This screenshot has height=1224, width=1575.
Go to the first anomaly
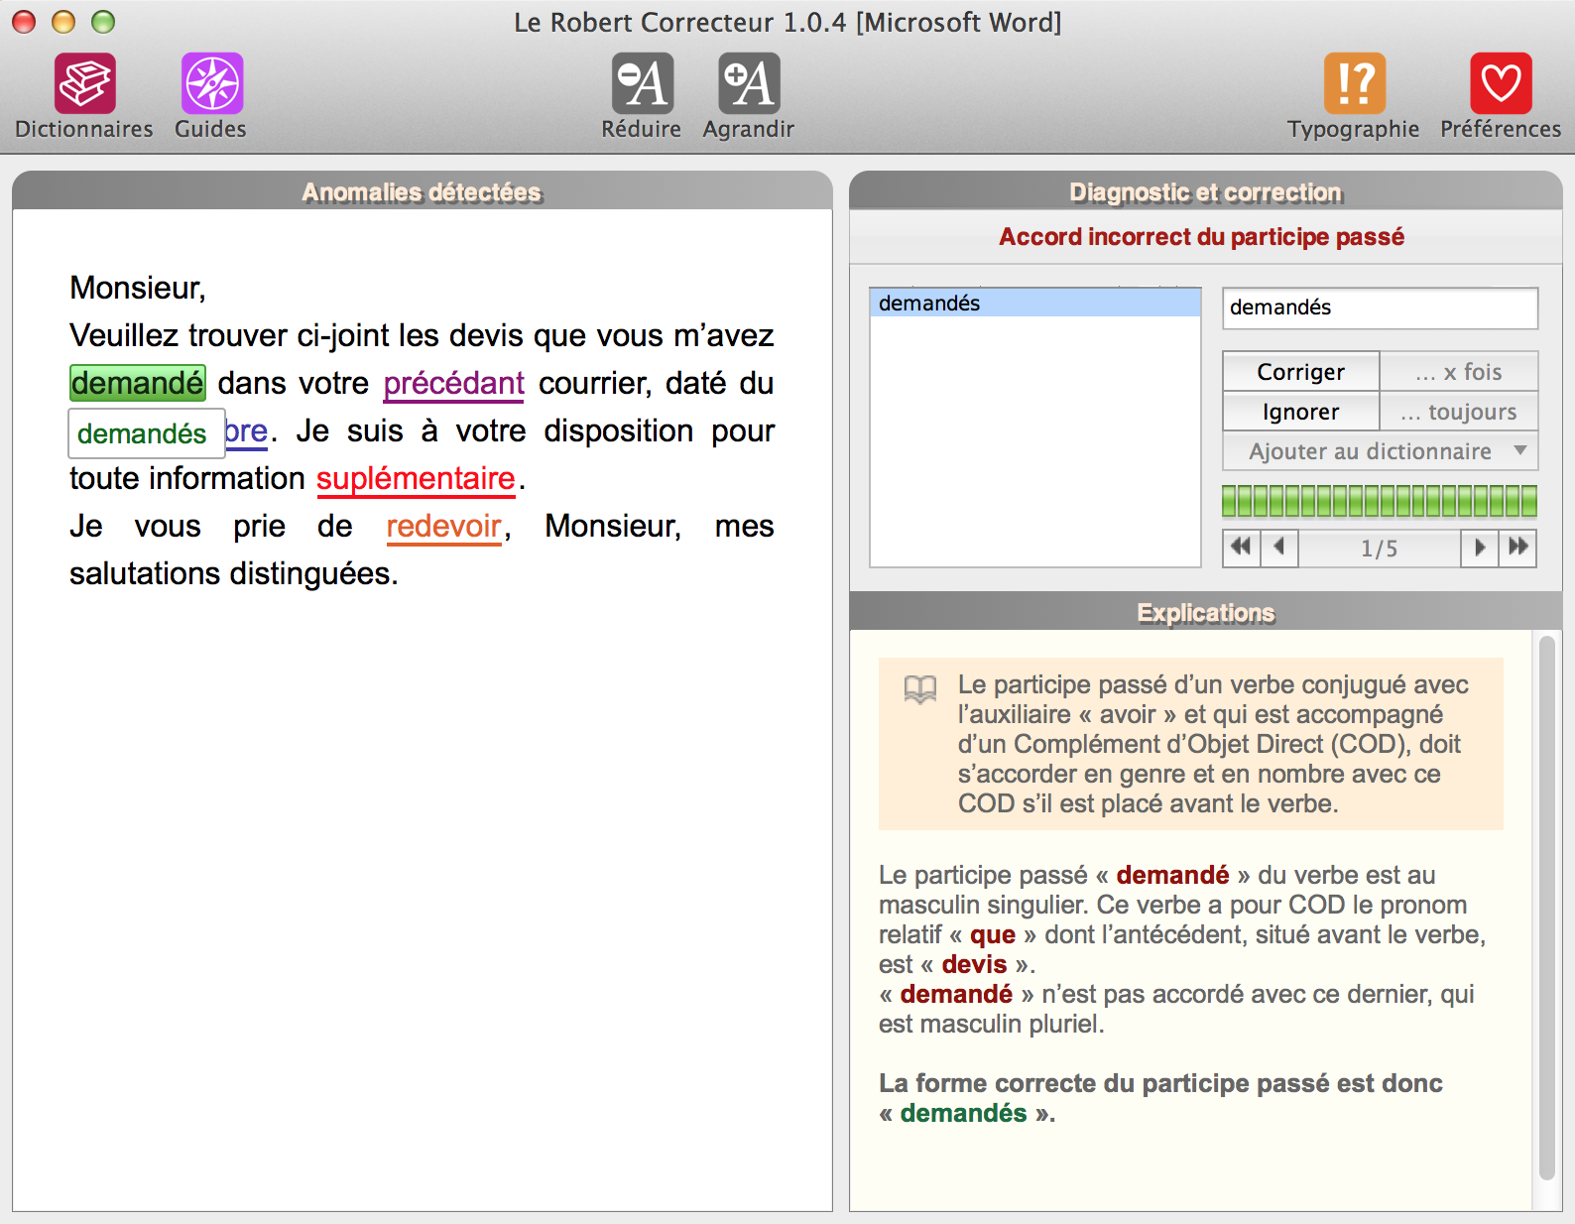1241,548
